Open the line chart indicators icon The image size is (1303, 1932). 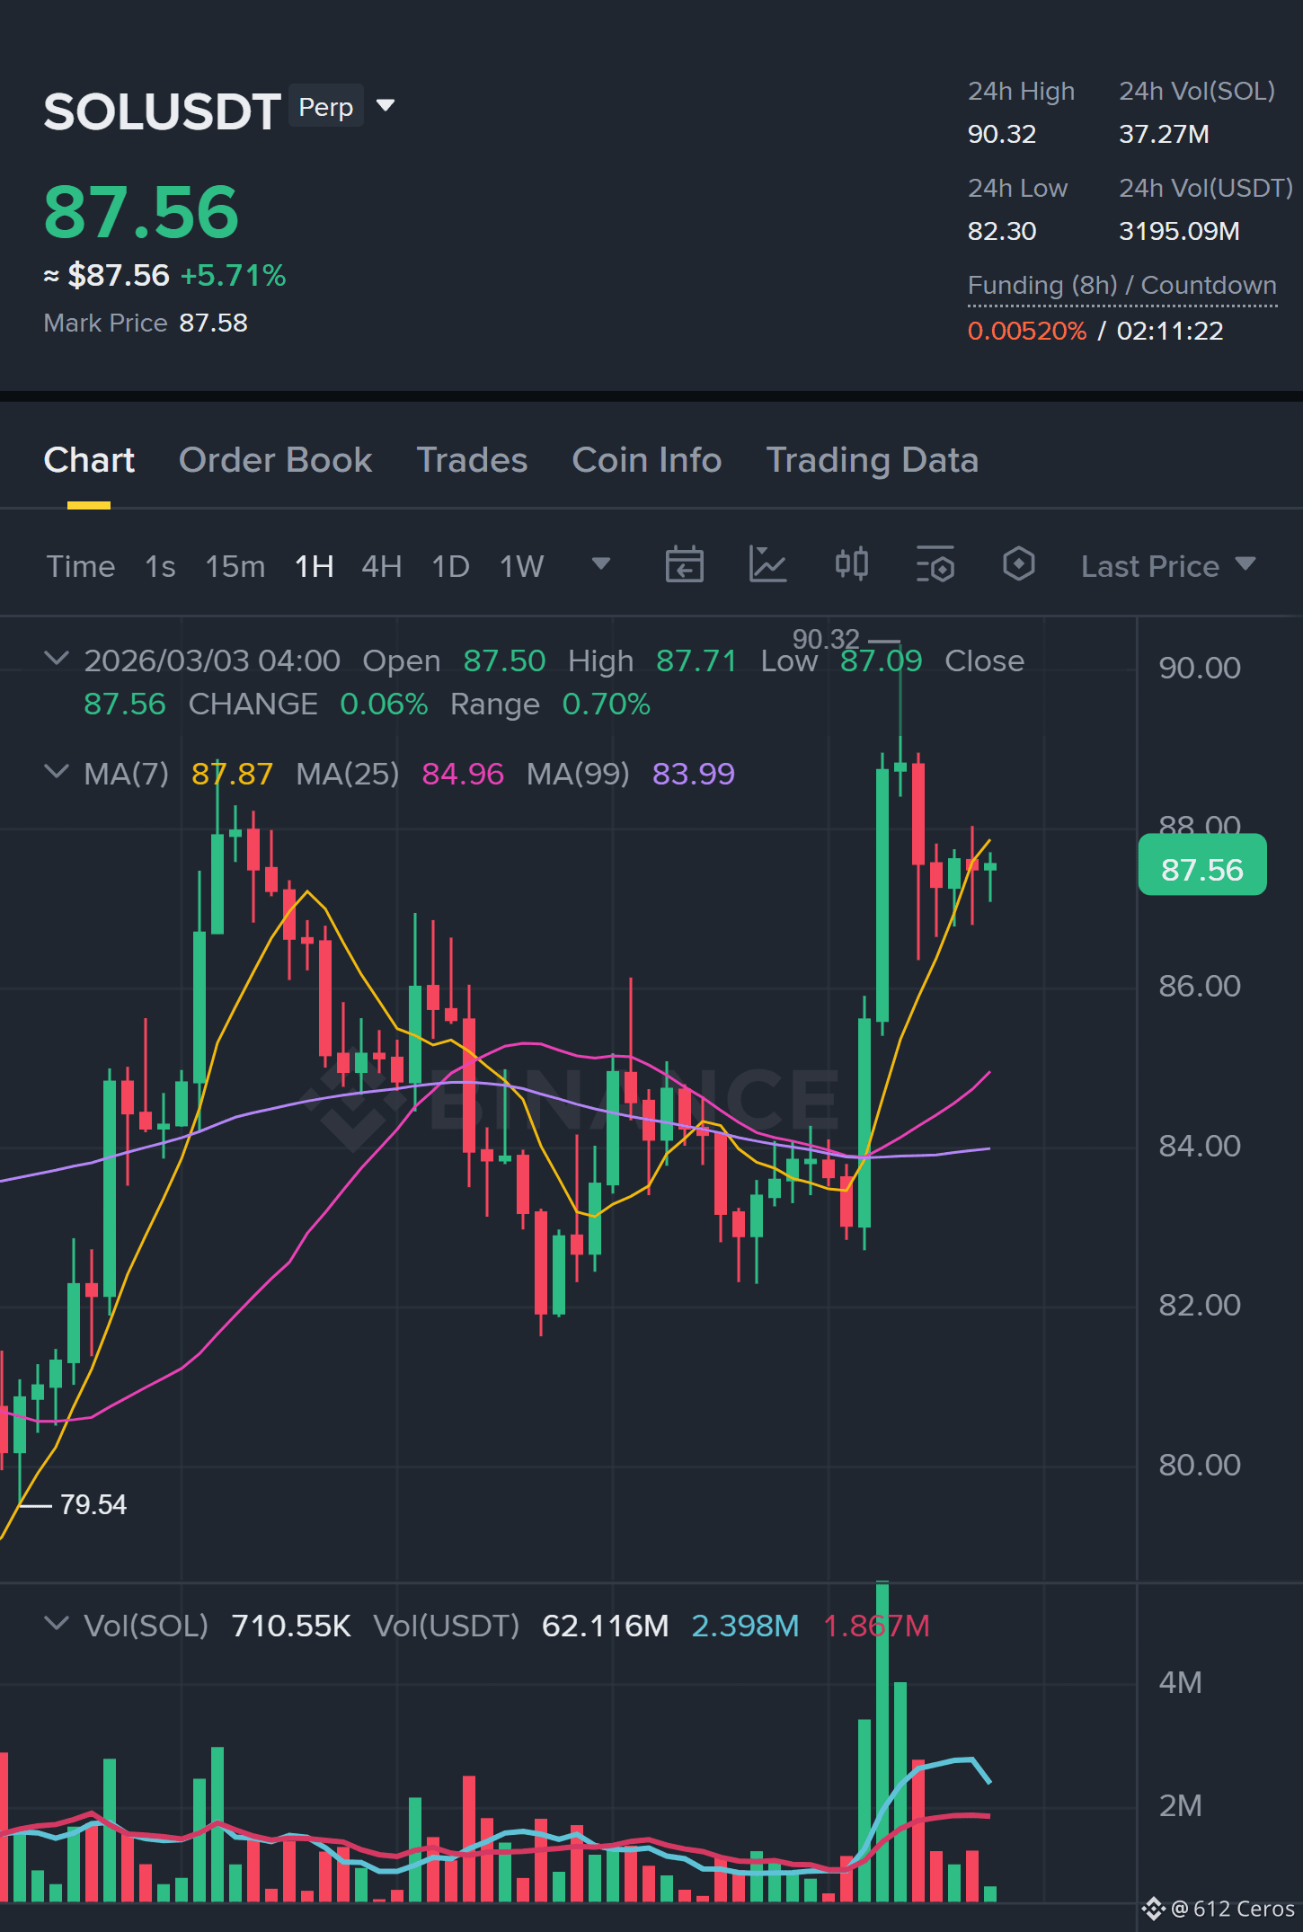767,565
